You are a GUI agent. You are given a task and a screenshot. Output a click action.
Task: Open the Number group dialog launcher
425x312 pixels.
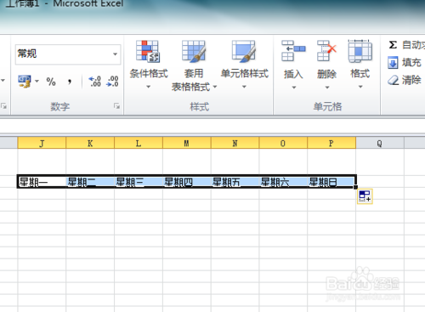pyautogui.click(x=116, y=106)
